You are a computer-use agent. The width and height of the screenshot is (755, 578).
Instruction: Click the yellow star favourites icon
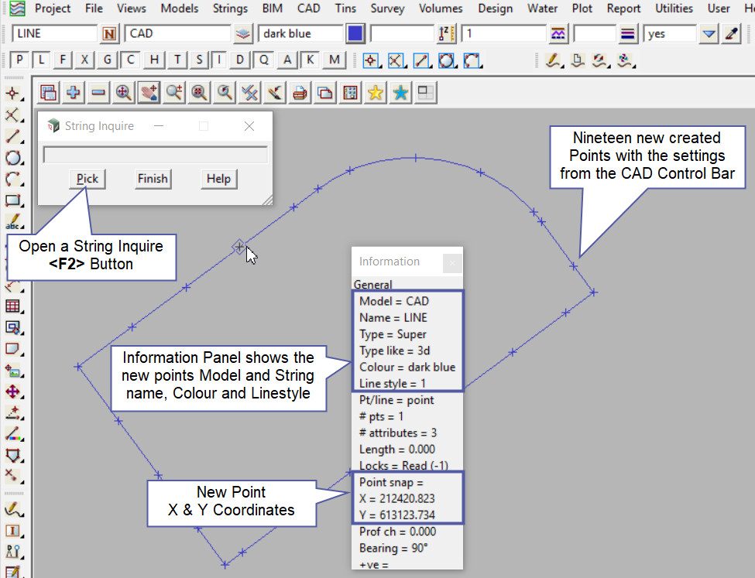tap(375, 92)
